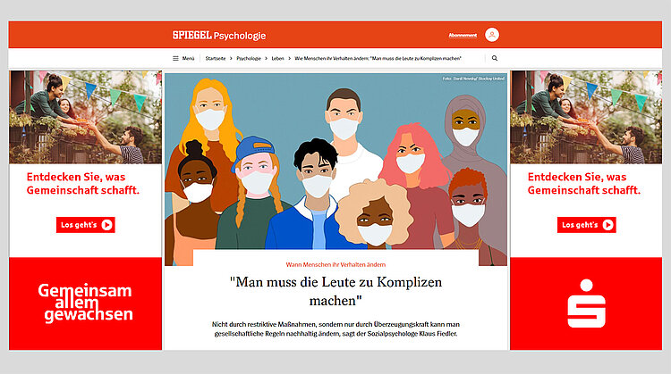Go to Startseite breadcrumb
Image resolution: width=671 pixels, height=374 pixels.
coord(216,59)
